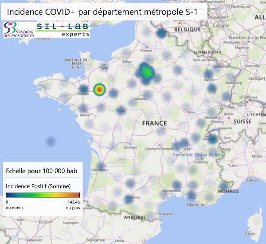Image resolution: width=266 pixels, height=244 pixels.
Task: Click the isolated blue spot in the Atlantic
Action: (x=51, y=142)
